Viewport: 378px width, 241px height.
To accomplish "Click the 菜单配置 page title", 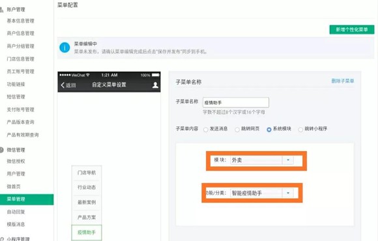I will tap(68, 5).
